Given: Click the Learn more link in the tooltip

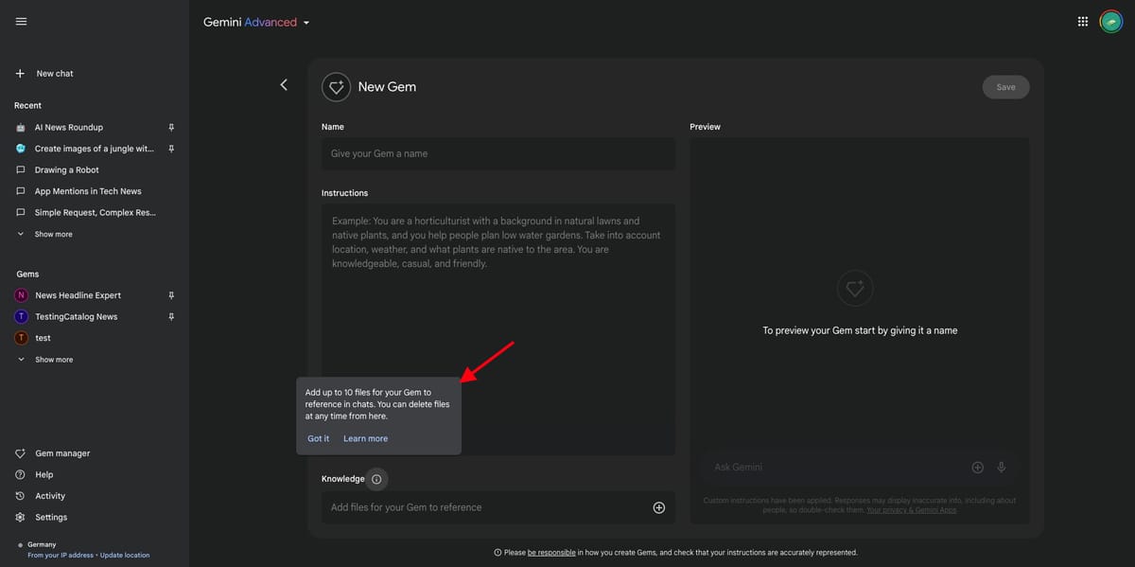Looking at the screenshot, I should [x=365, y=437].
